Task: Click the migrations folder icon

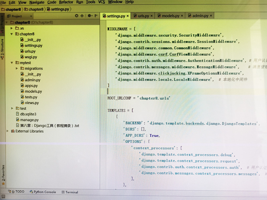Action: click(22, 68)
